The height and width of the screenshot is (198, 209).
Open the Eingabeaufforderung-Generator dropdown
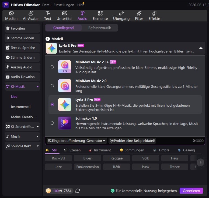pos(77,141)
